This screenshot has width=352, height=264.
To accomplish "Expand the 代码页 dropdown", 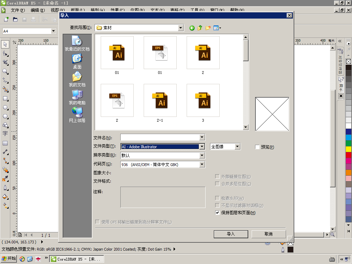I will [202, 164].
